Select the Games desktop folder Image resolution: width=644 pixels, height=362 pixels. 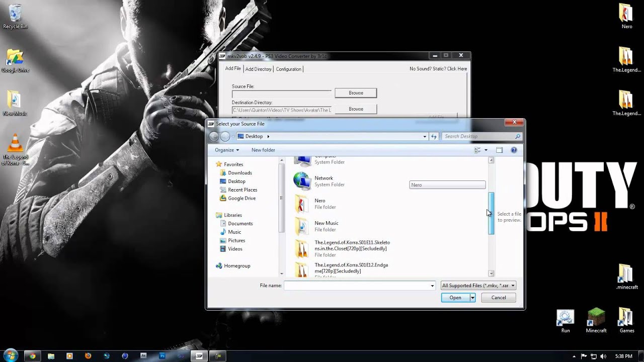tap(626, 321)
